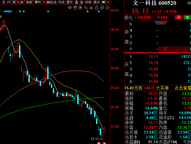
Task: Start the replay playback icon
Action: tap(80, 8)
